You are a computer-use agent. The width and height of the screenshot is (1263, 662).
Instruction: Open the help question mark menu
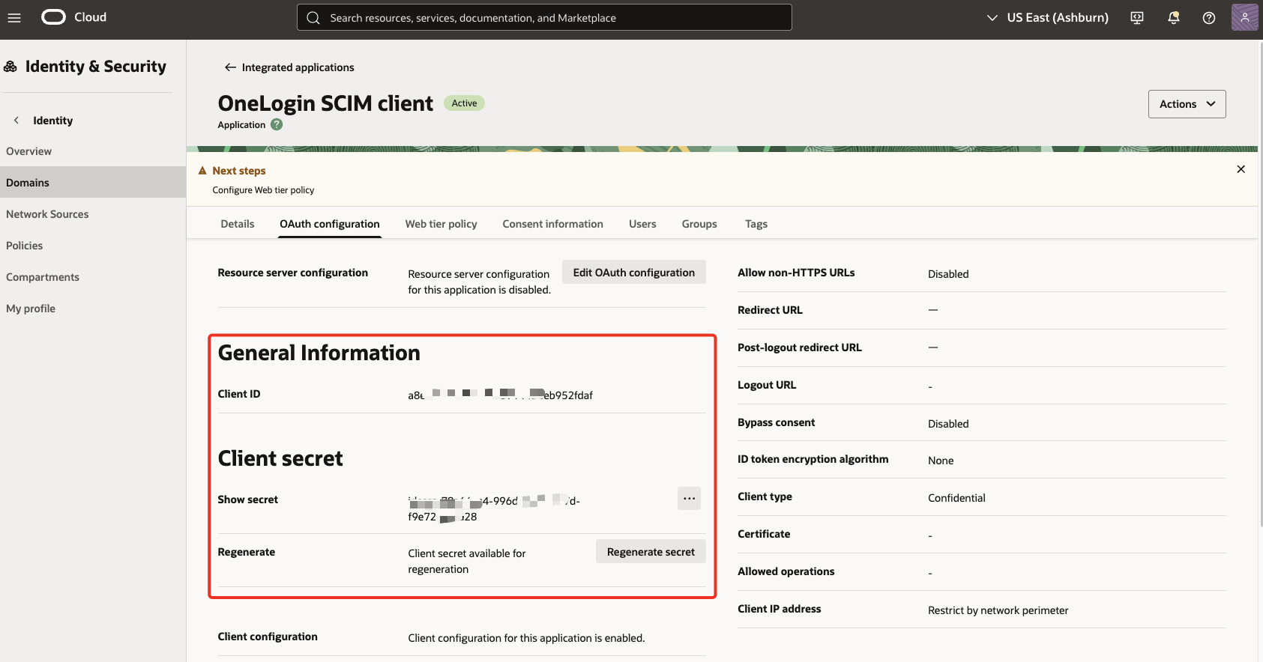point(1209,18)
